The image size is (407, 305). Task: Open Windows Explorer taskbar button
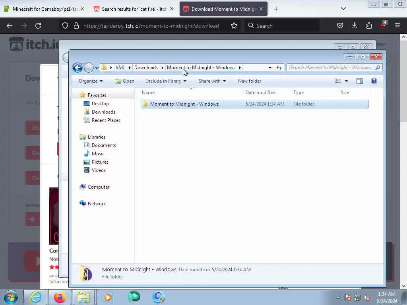[83, 297]
